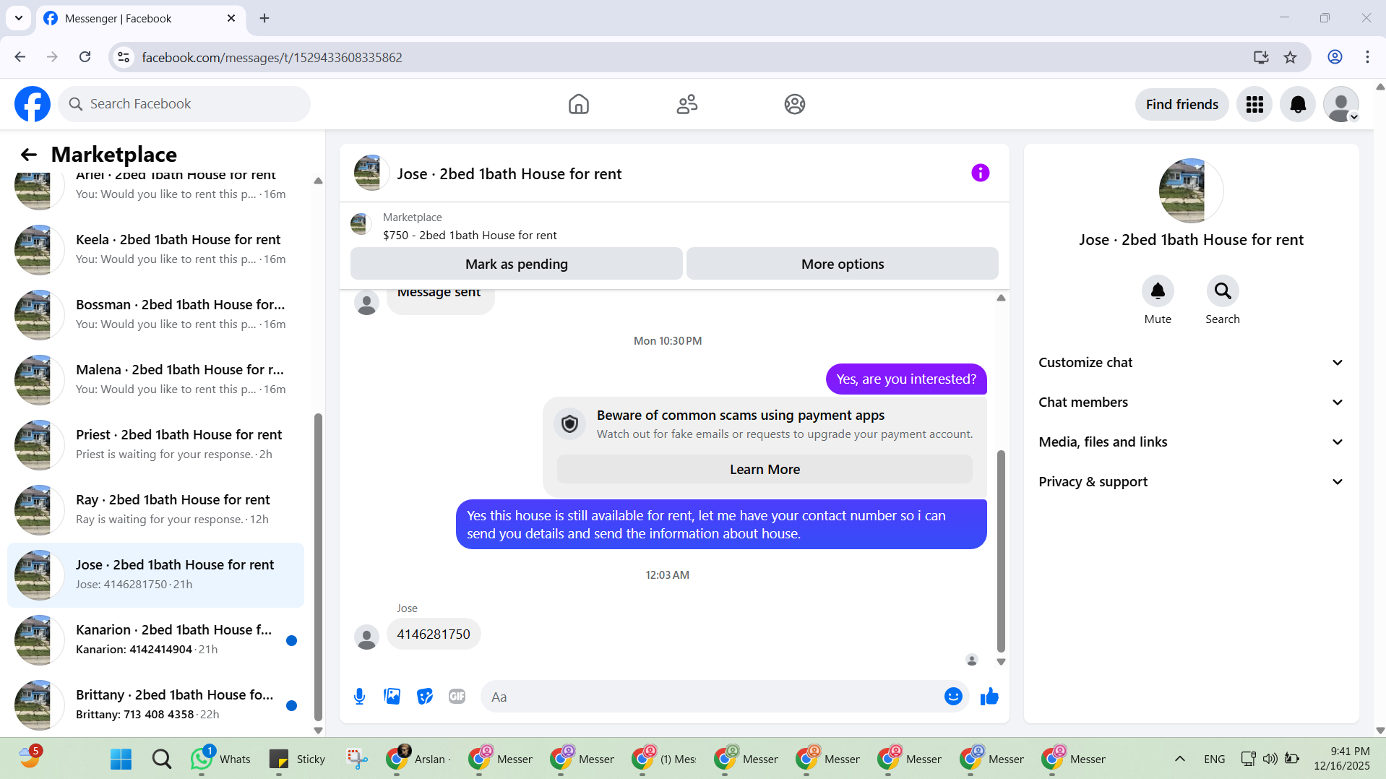Viewport: 1386px width, 779px height.
Task: Open the $750 Marketplace listing link
Action: point(470,236)
